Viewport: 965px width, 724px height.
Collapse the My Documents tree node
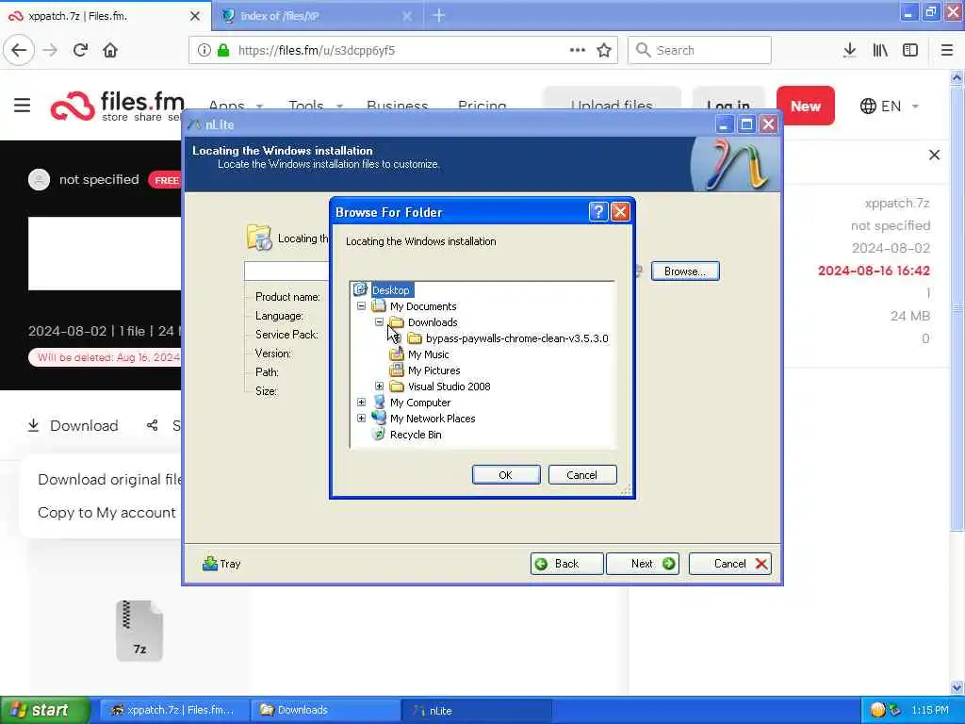pos(361,306)
